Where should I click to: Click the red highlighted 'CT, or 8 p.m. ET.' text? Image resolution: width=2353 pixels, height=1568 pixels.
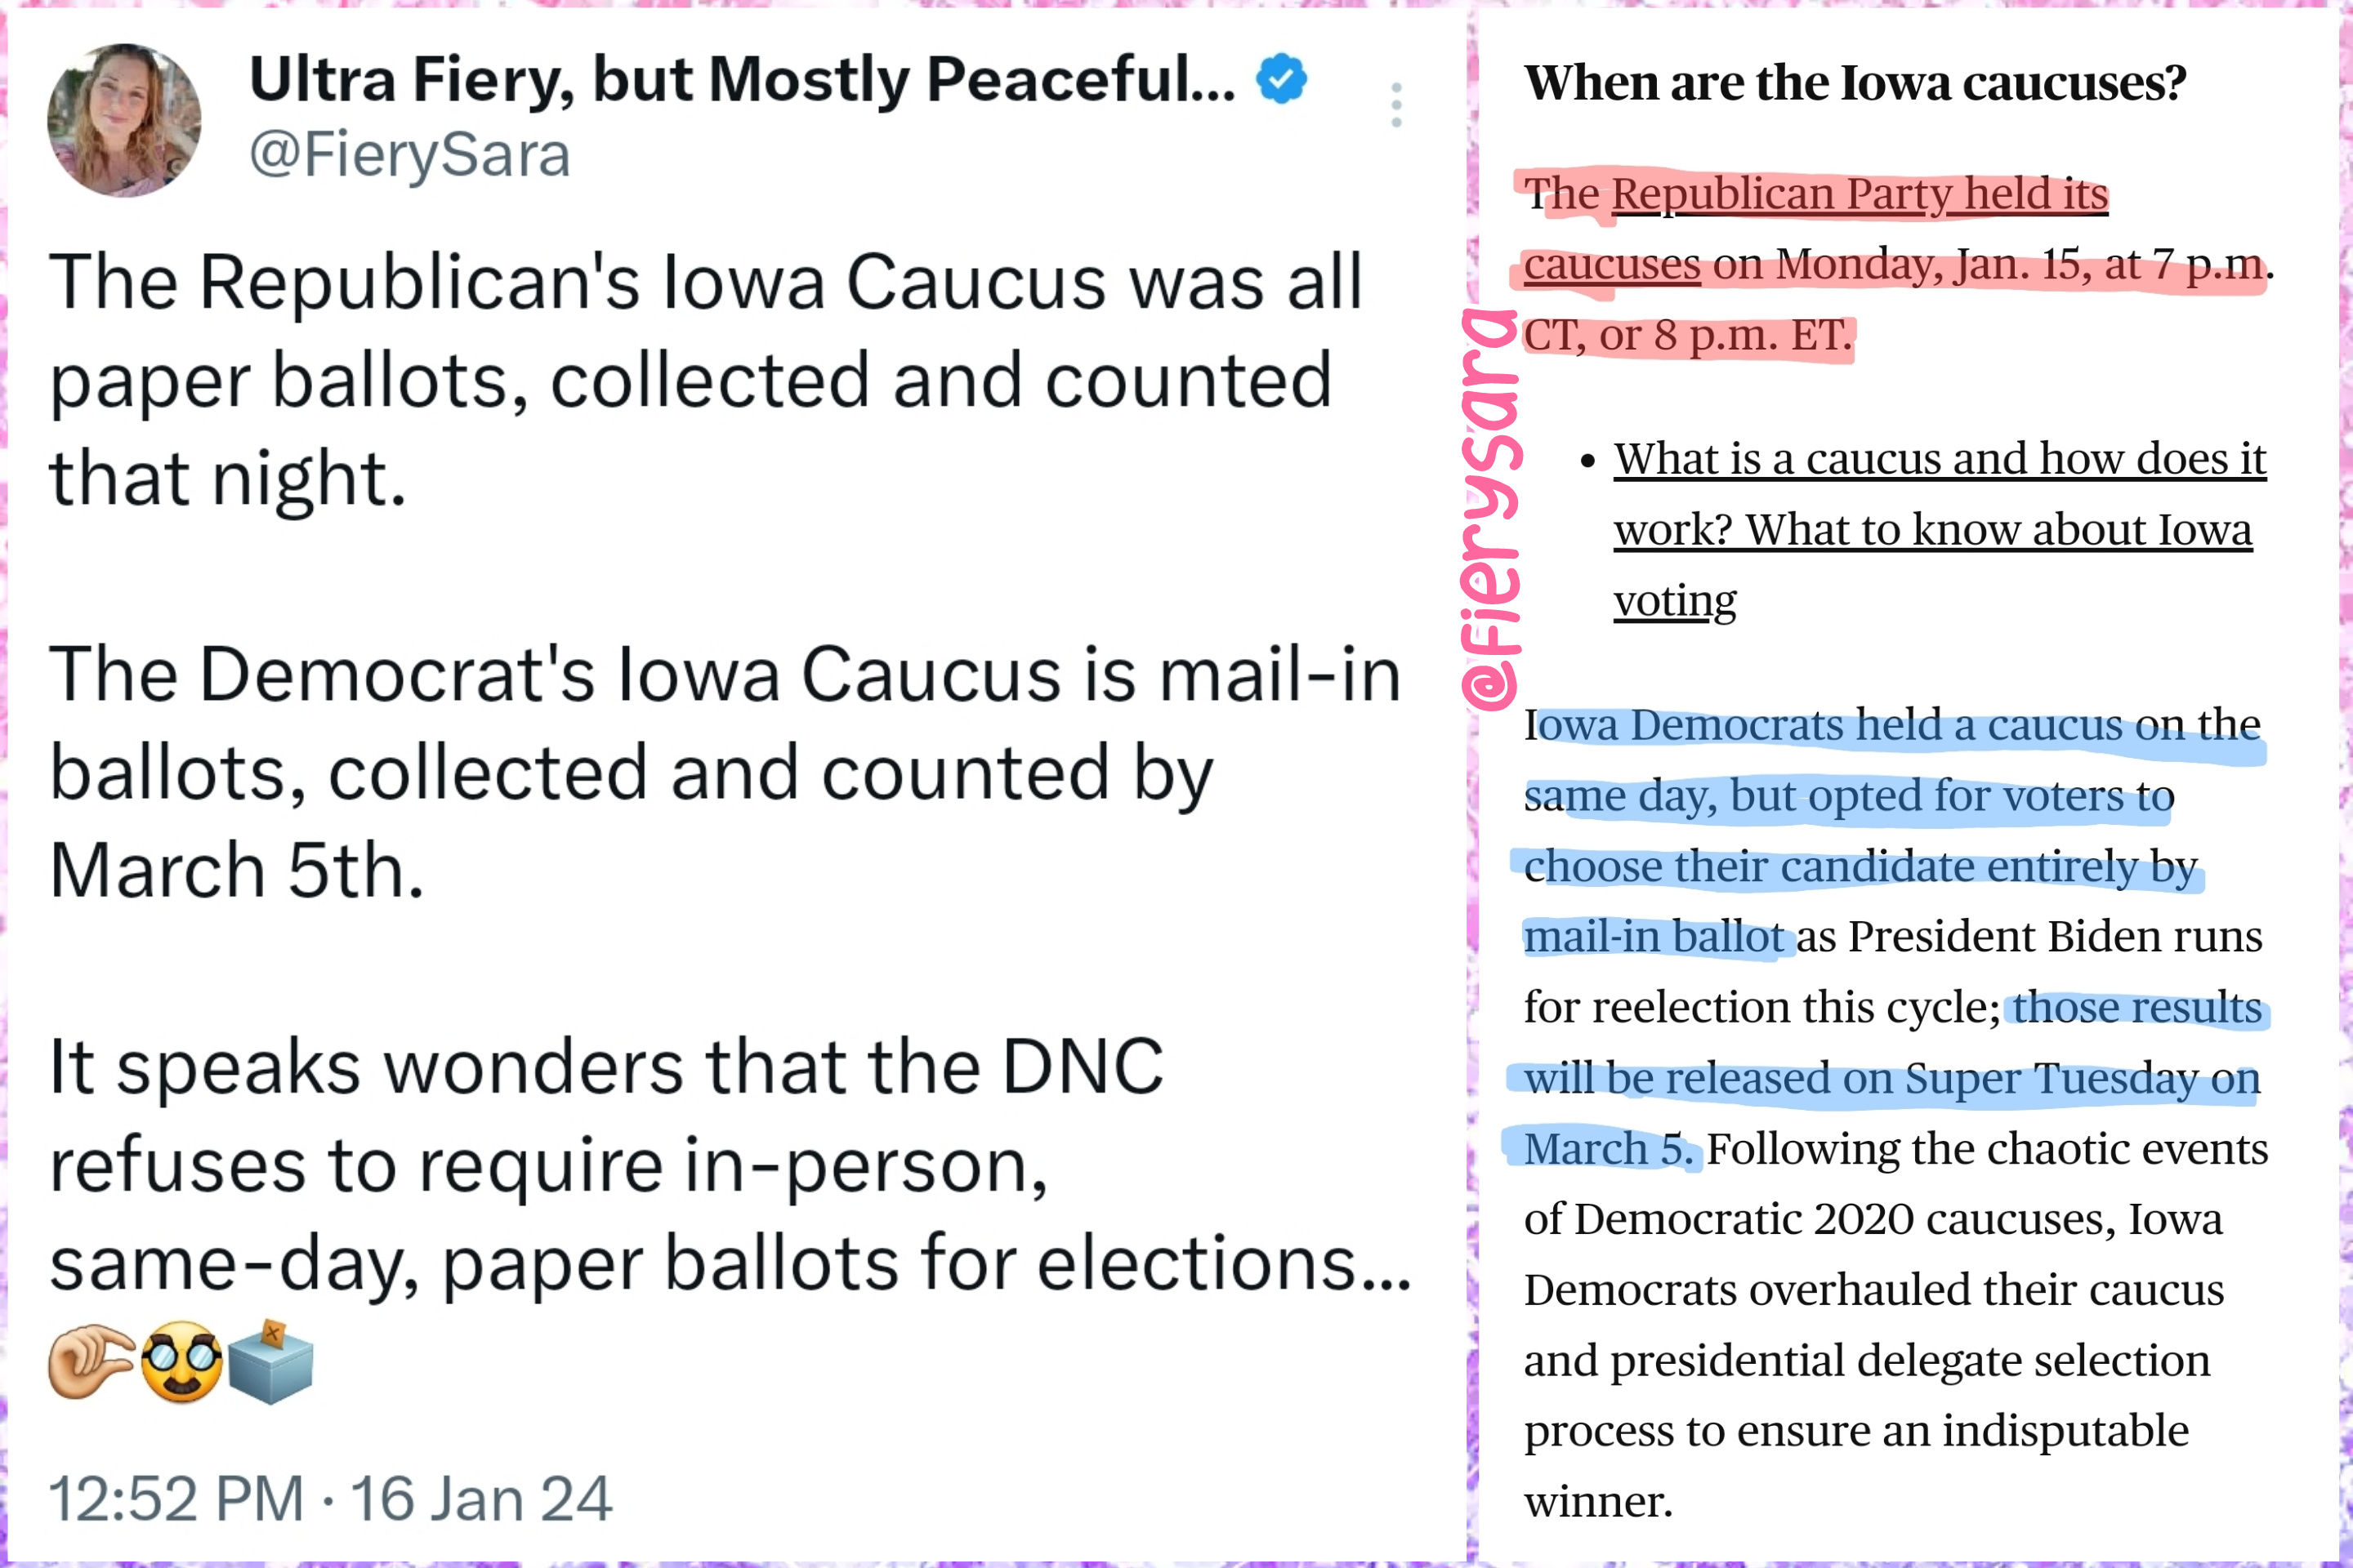(1688, 336)
